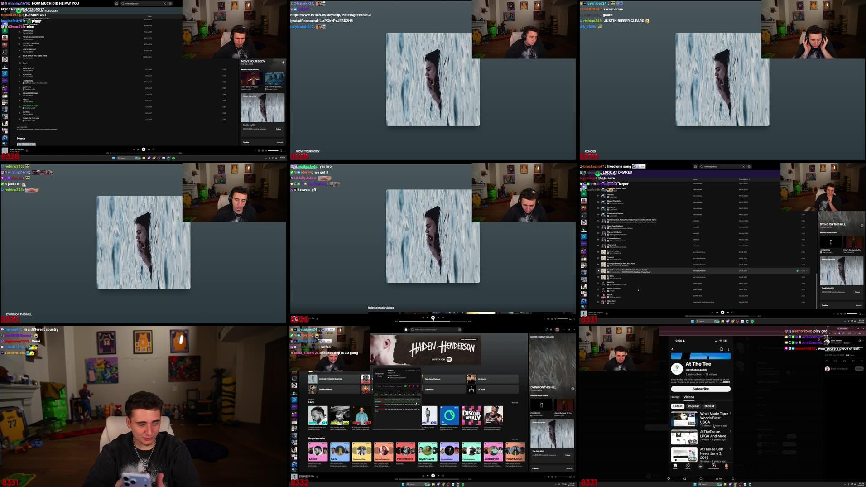The height and width of the screenshot is (487, 866).
Task: Tap Create plus icon in YouTube bottom navigation
Action: point(700,466)
